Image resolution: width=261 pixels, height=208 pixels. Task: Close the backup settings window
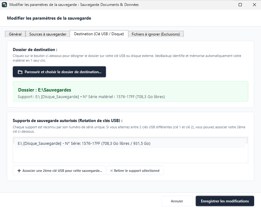tap(254, 5)
